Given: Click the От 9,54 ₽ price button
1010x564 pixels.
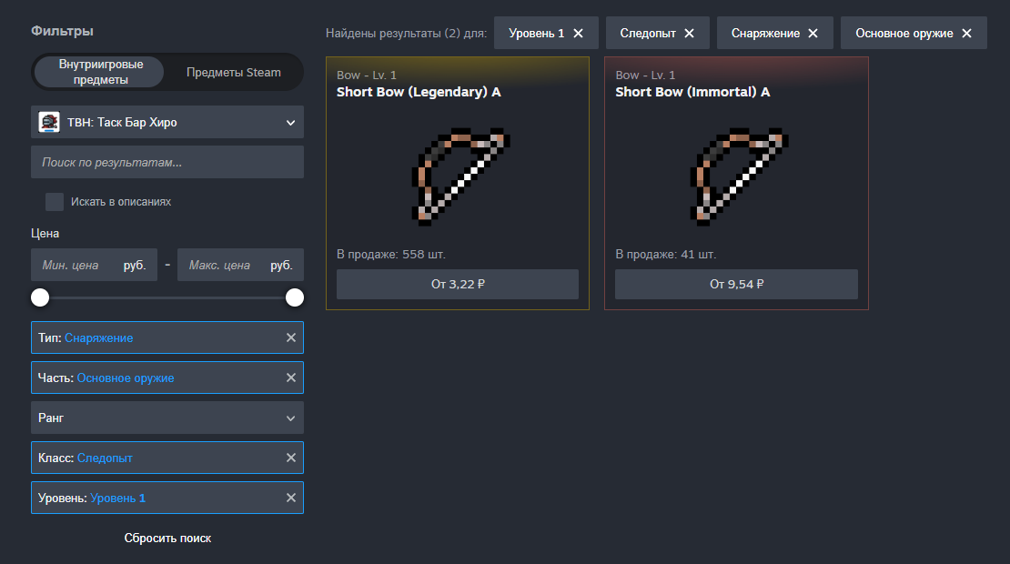Looking at the screenshot, I should (x=736, y=284).
